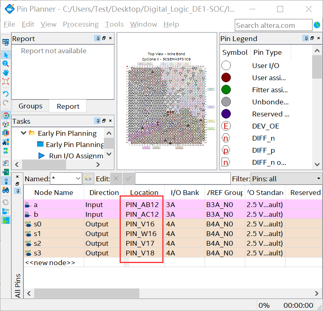323x311 pixels.
Task: Click the Edit cancel X button
Action: pos(116,178)
